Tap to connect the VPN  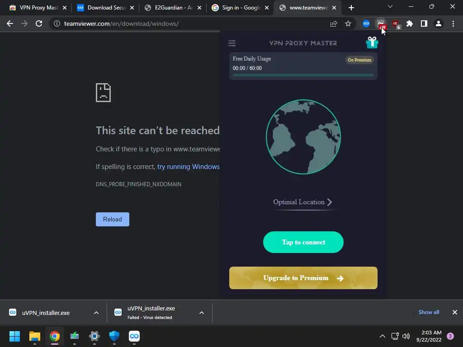pyautogui.click(x=303, y=242)
